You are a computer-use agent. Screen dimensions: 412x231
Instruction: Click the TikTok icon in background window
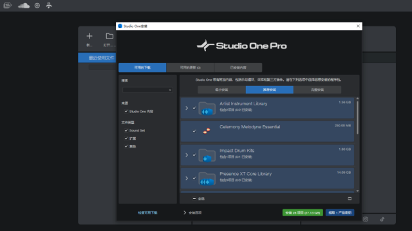pos(382,219)
